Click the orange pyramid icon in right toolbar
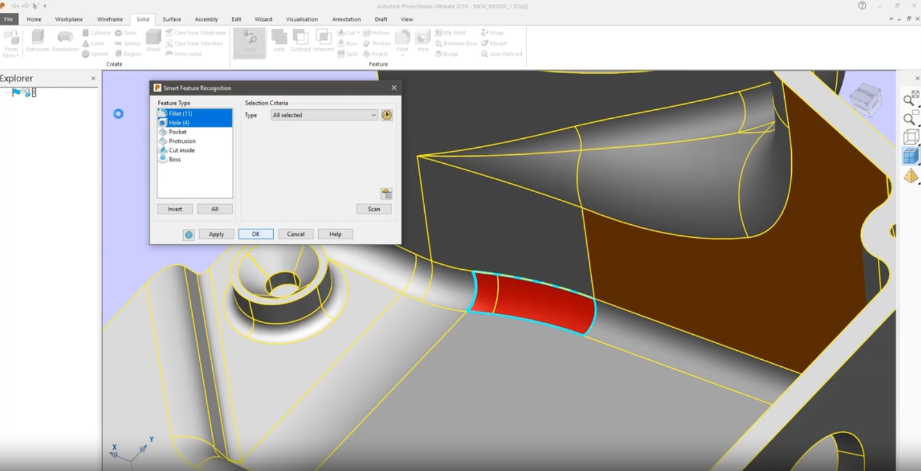The image size is (921, 471). click(911, 176)
